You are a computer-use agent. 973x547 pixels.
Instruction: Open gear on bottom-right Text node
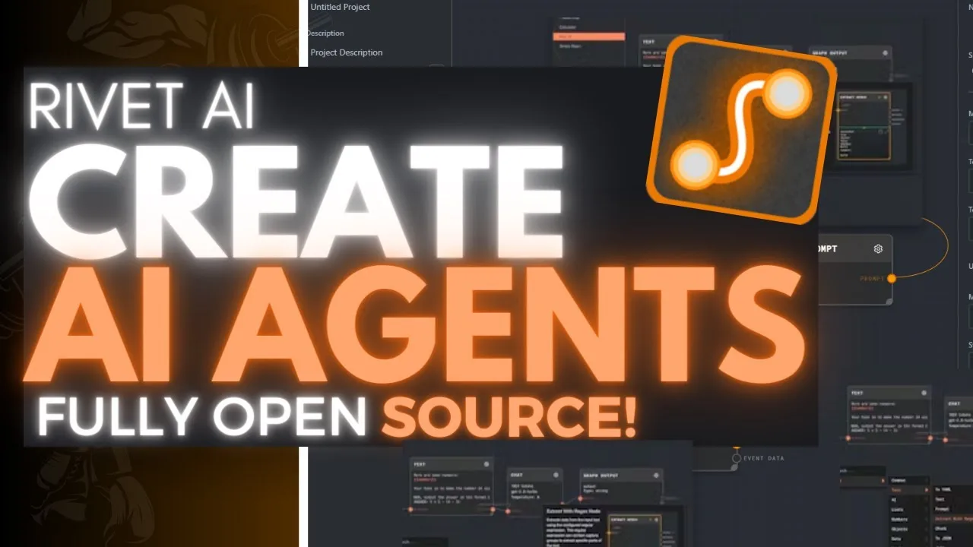924,393
